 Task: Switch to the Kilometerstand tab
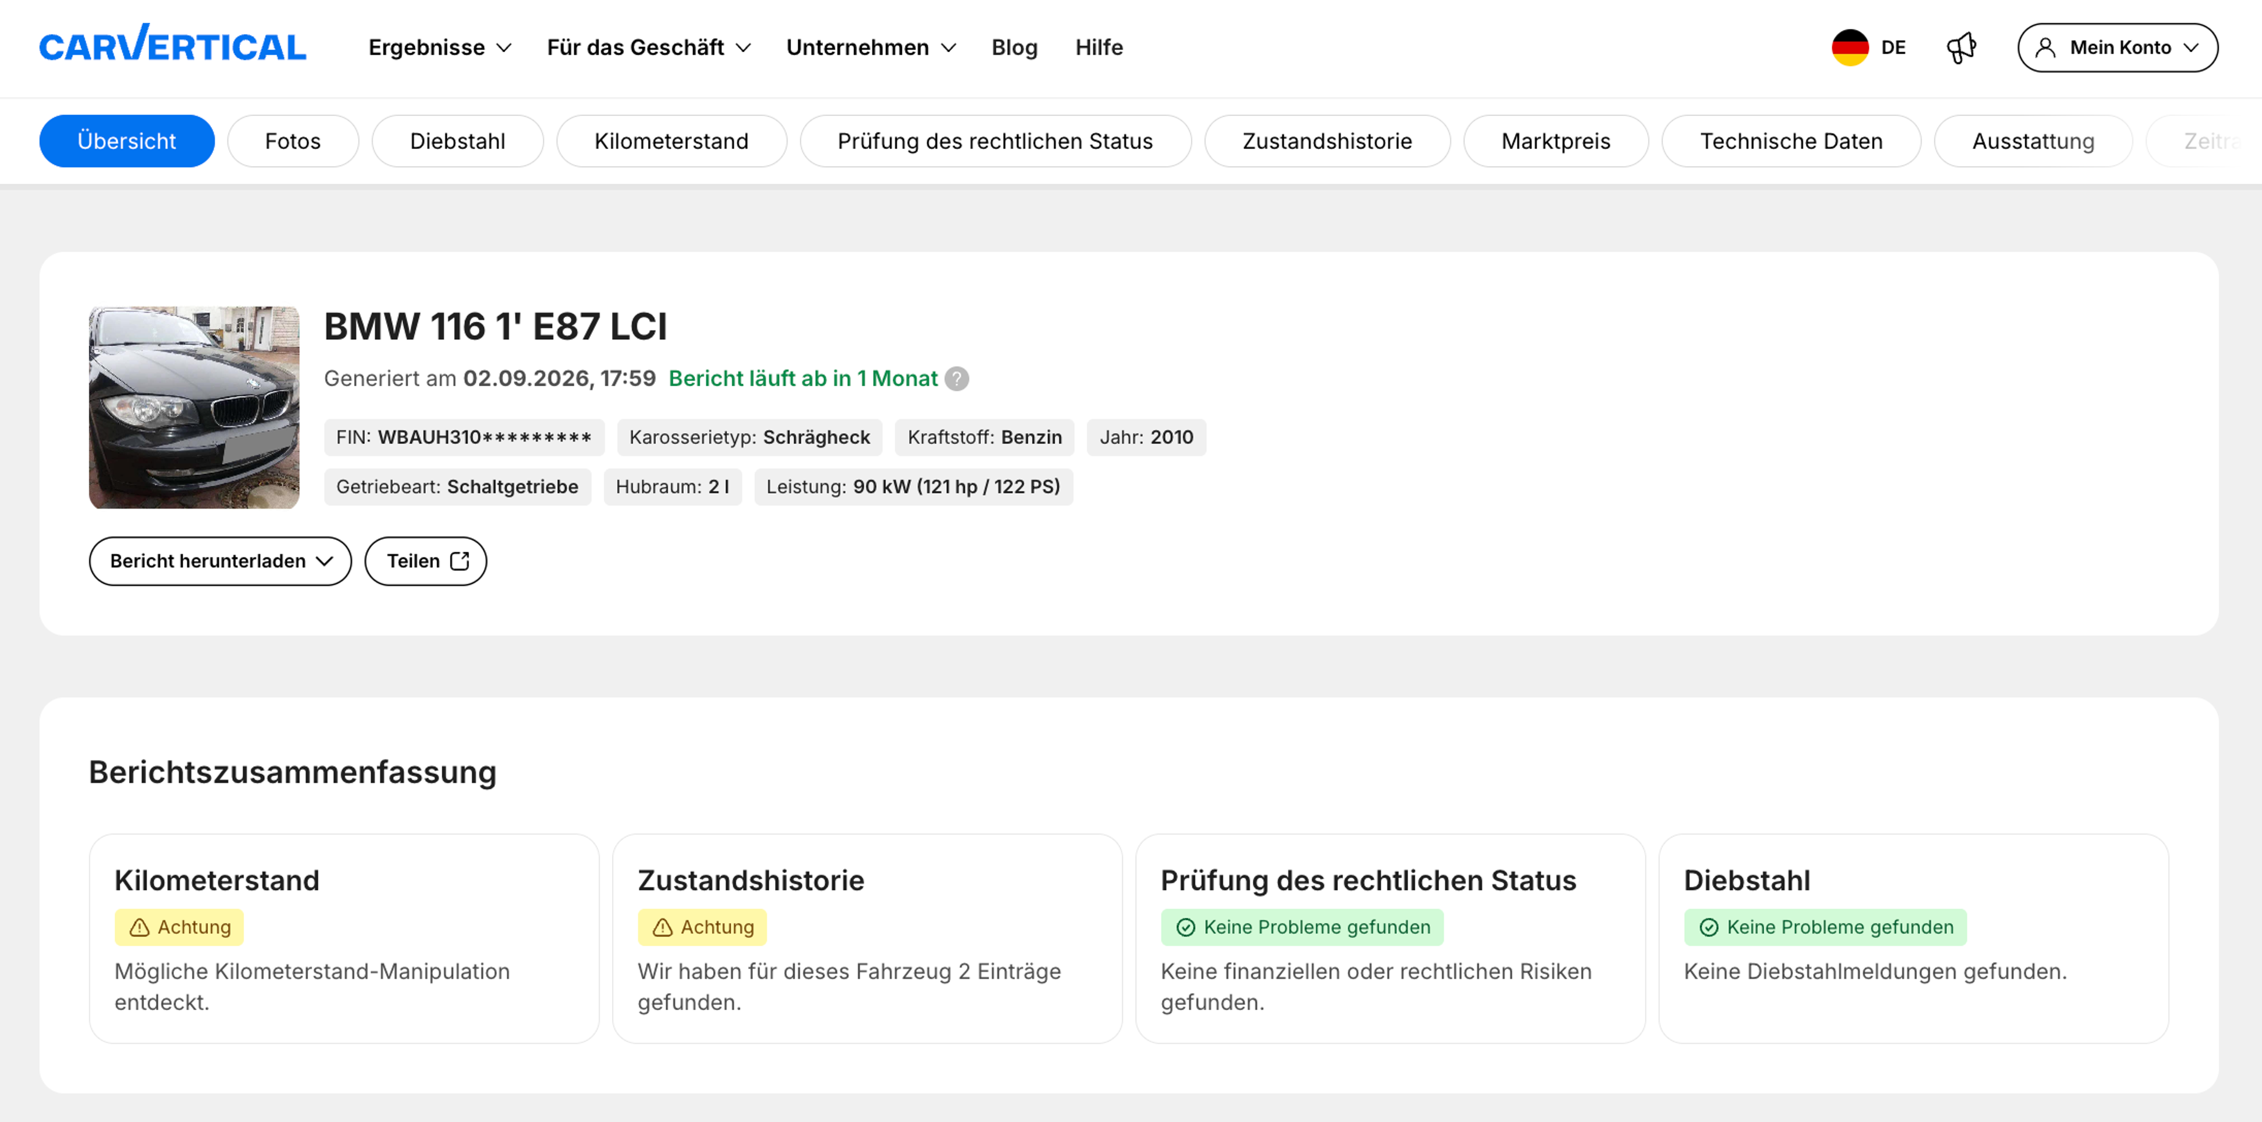coord(672,140)
